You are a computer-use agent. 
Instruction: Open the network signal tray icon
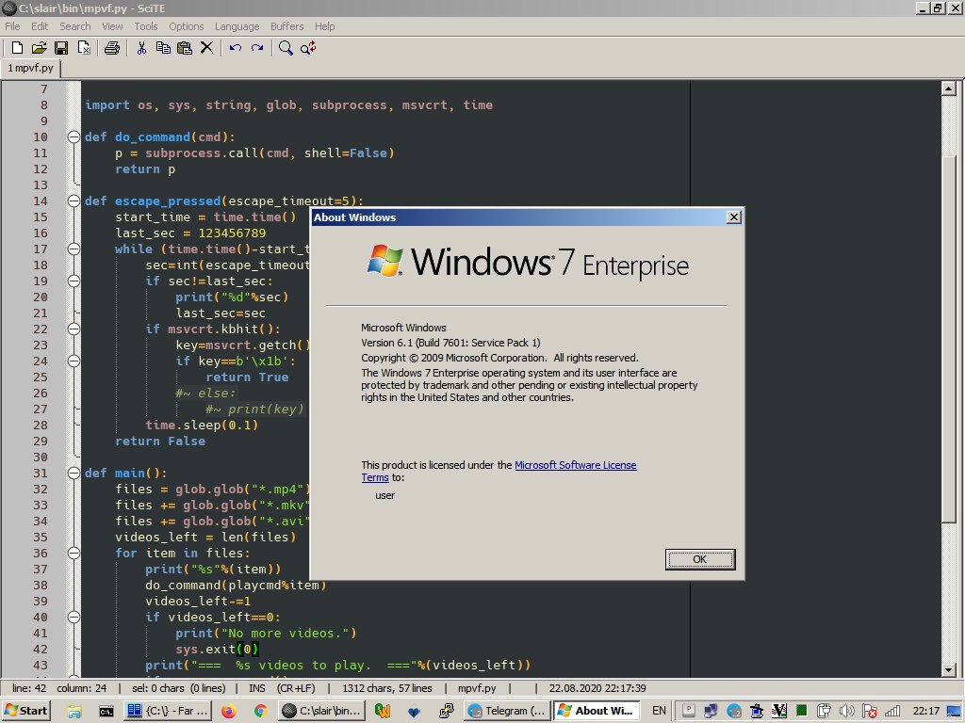[892, 711]
